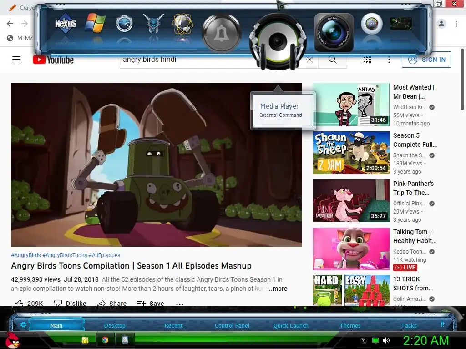
Task: Open the Windows flag icon in dock
Action: pyautogui.click(x=95, y=23)
